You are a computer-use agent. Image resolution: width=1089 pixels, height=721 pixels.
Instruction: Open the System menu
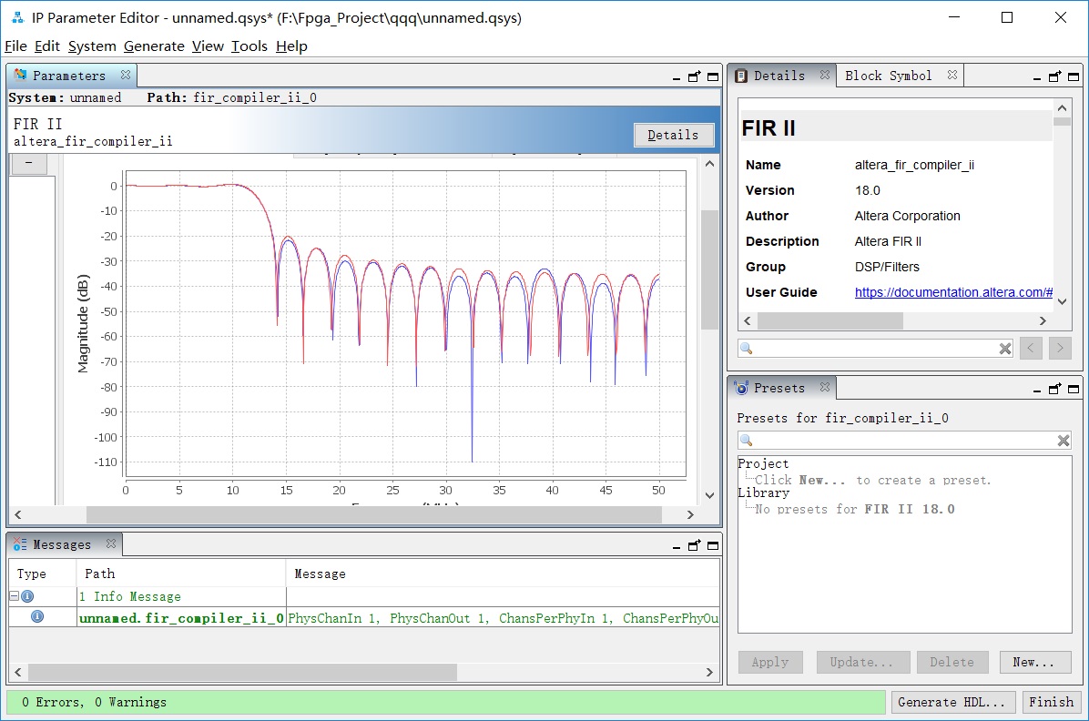92,46
